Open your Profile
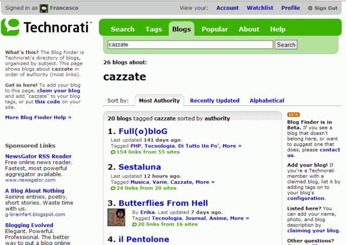 [x=290, y=8]
